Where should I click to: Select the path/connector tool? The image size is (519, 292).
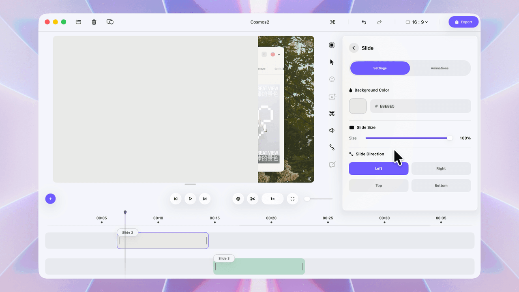332,147
